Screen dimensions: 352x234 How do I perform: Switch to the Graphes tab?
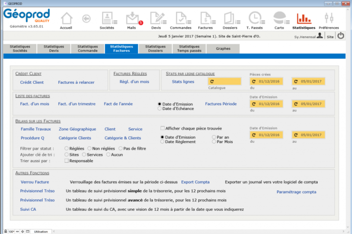point(223,49)
